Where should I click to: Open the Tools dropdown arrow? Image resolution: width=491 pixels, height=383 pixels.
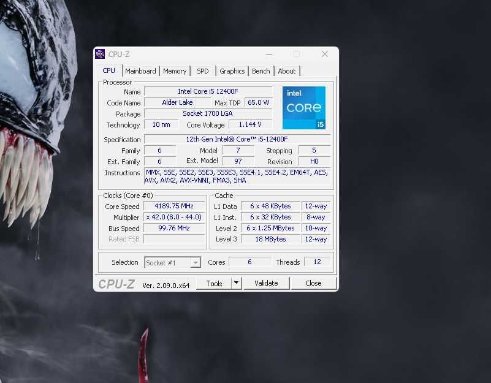point(237,283)
